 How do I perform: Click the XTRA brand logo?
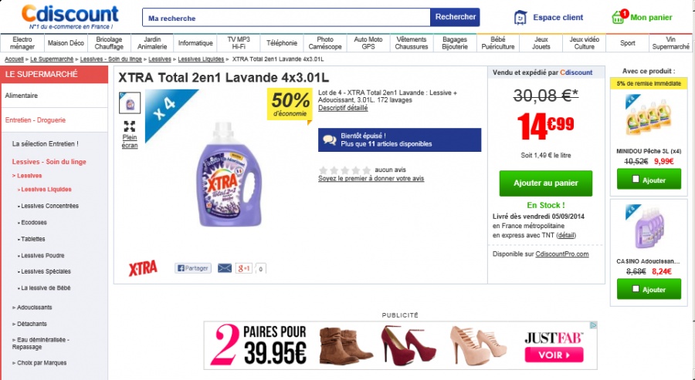pos(143,268)
